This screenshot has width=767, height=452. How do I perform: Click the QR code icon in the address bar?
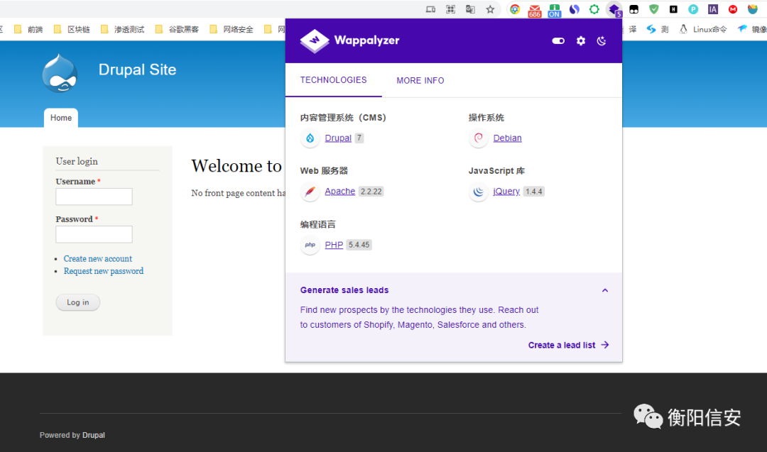(x=450, y=9)
